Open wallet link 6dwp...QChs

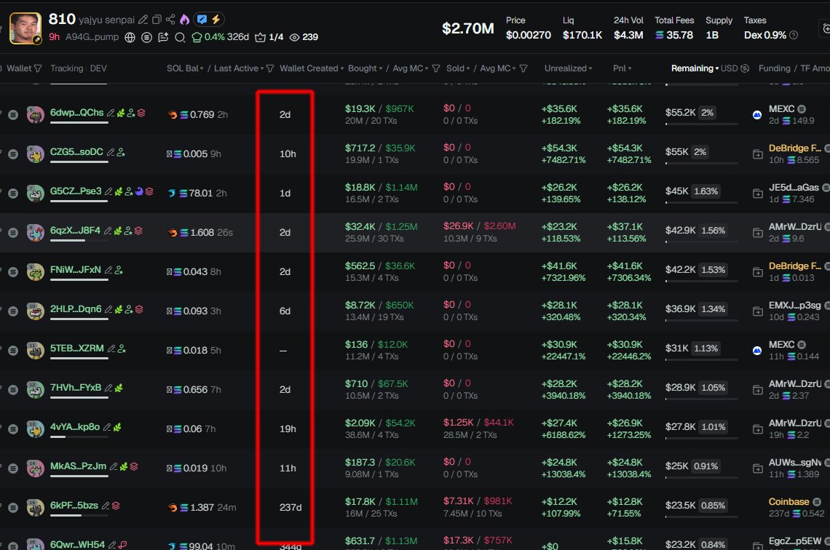pyautogui.click(x=76, y=113)
